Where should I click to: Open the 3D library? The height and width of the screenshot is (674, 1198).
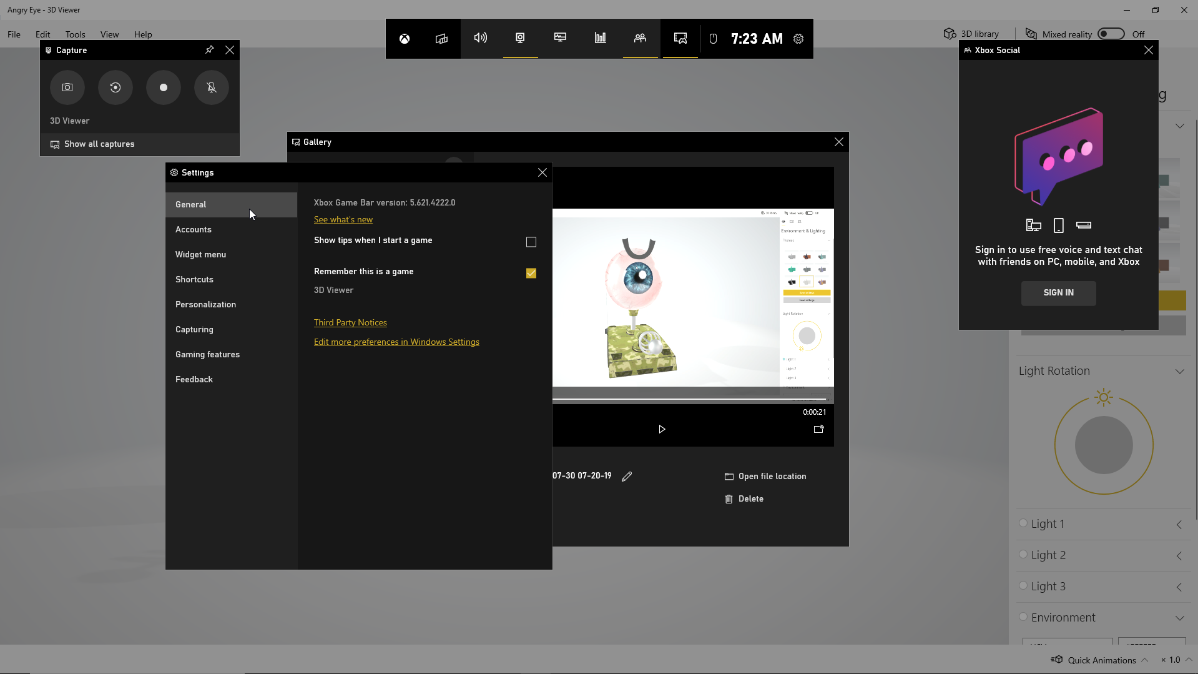point(971,34)
